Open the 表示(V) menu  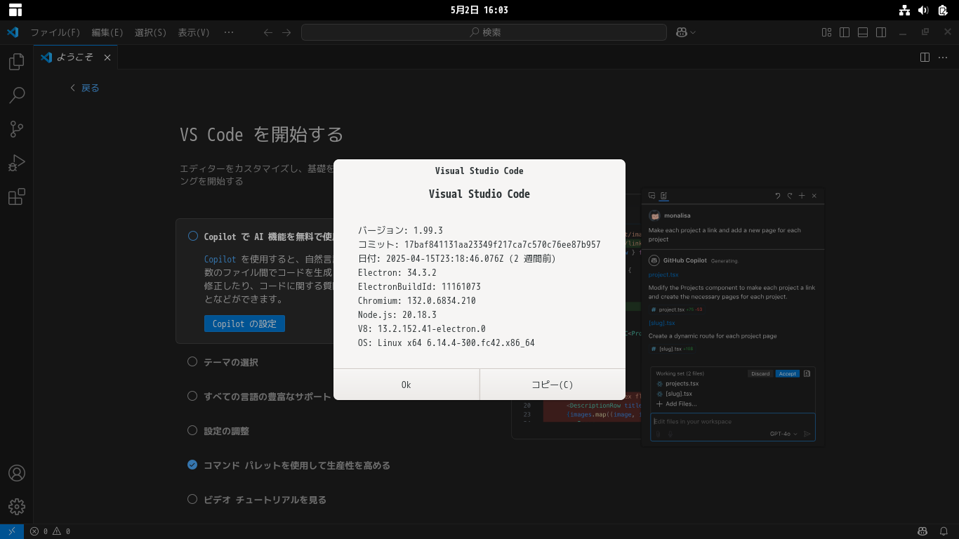point(194,32)
